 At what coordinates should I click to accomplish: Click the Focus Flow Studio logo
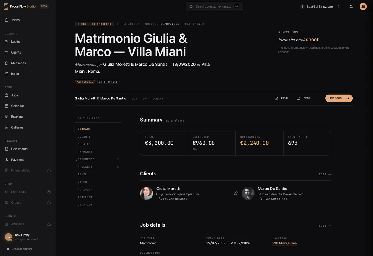[x=6, y=6]
